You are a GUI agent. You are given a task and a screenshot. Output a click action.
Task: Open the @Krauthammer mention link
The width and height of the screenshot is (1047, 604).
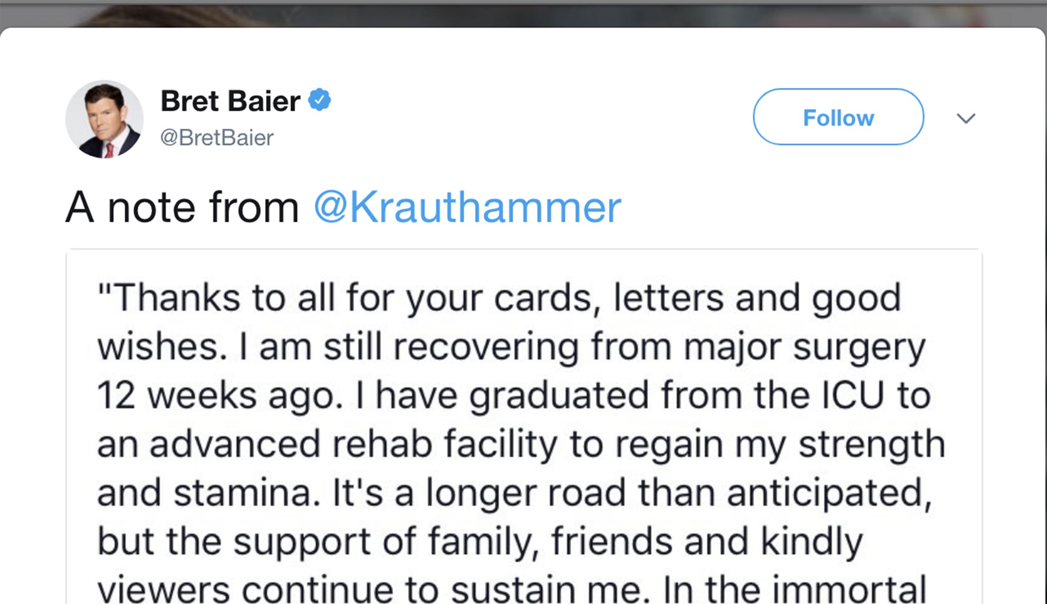click(467, 208)
